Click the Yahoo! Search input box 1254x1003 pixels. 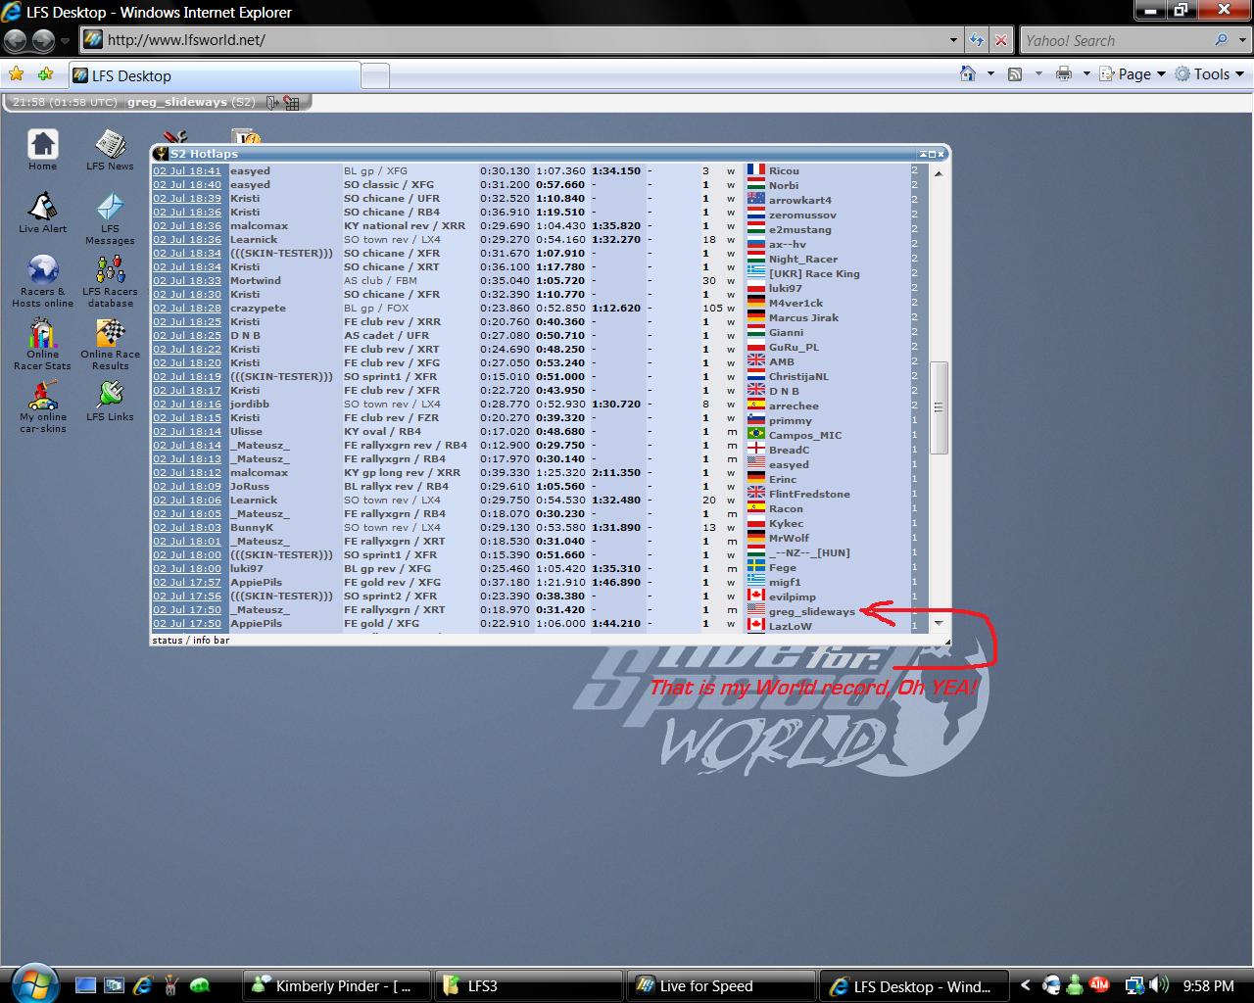pyautogui.click(x=1116, y=40)
